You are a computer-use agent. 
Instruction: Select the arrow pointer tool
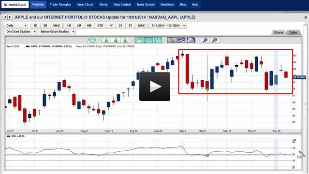(172, 40)
